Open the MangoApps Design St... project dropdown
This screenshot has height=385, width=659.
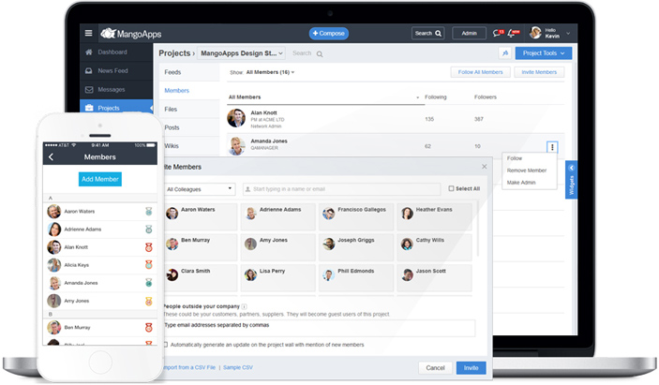point(241,53)
